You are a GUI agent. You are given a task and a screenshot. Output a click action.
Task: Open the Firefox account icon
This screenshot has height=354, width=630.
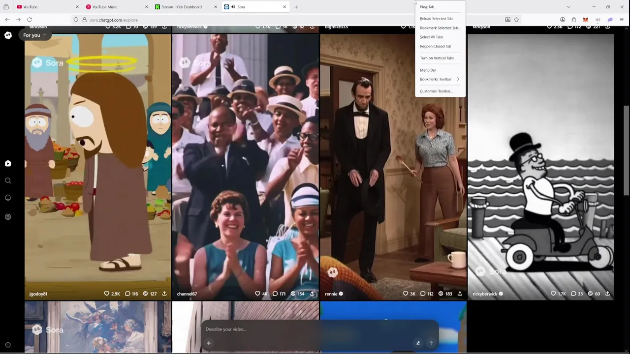(563, 20)
